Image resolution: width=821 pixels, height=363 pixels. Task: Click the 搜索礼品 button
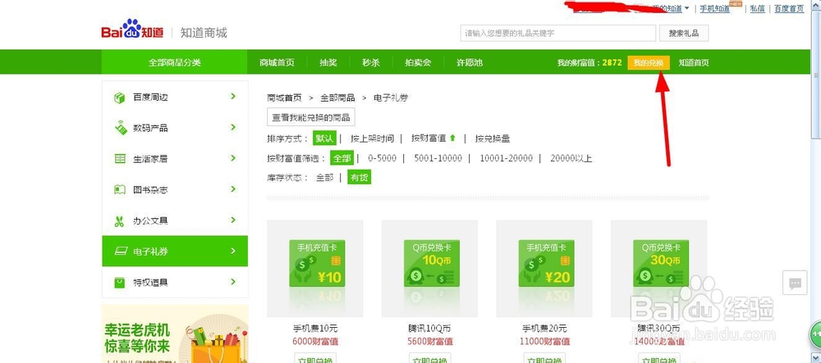pyautogui.click(x=683, y=33)
